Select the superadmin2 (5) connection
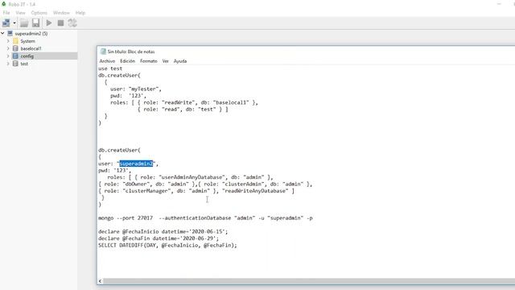The image size is (515, 290). pos(31,34)
